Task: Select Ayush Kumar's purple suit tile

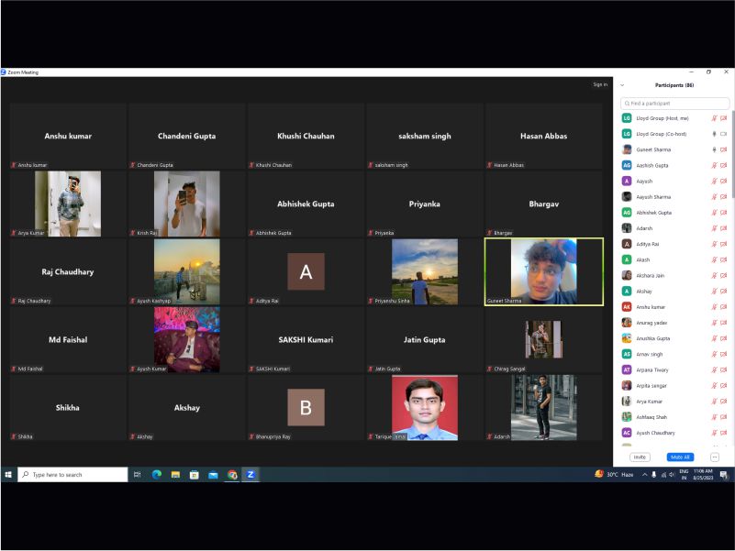Action: click(186, 340)
